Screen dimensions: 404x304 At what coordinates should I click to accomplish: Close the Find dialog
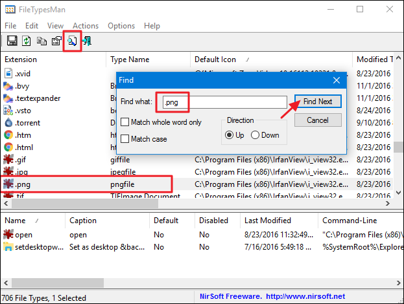(337, 80)
